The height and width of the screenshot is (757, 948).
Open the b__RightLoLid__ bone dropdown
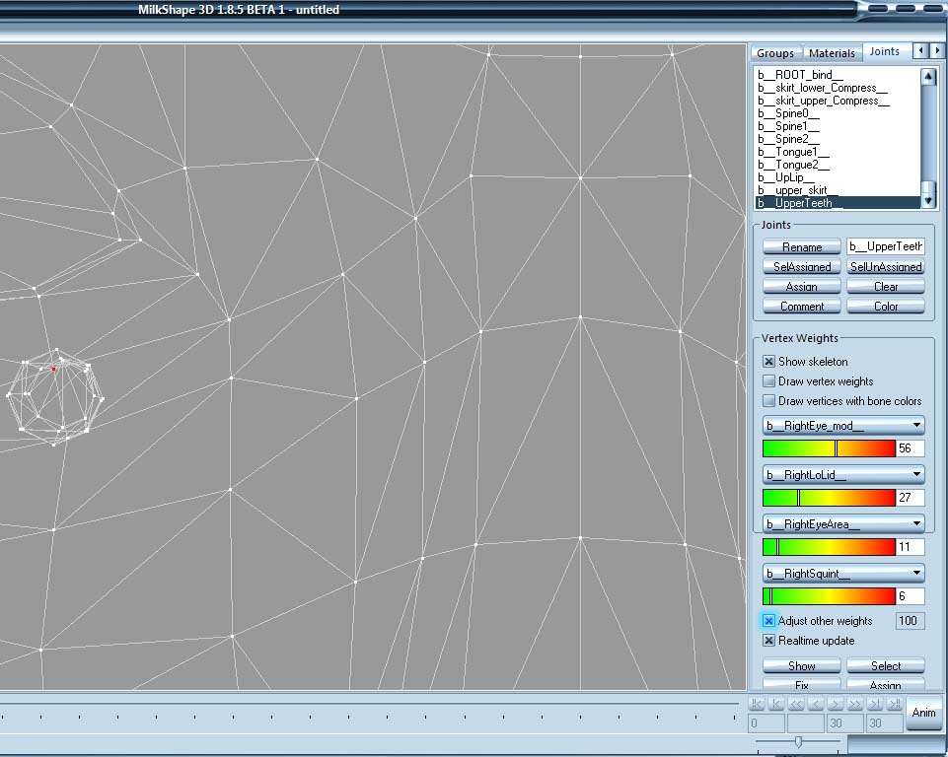pyautogui.click(x=916, y=474)
